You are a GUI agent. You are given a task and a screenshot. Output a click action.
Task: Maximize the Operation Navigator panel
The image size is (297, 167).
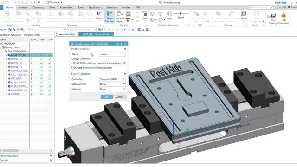(x=51, y=35)
